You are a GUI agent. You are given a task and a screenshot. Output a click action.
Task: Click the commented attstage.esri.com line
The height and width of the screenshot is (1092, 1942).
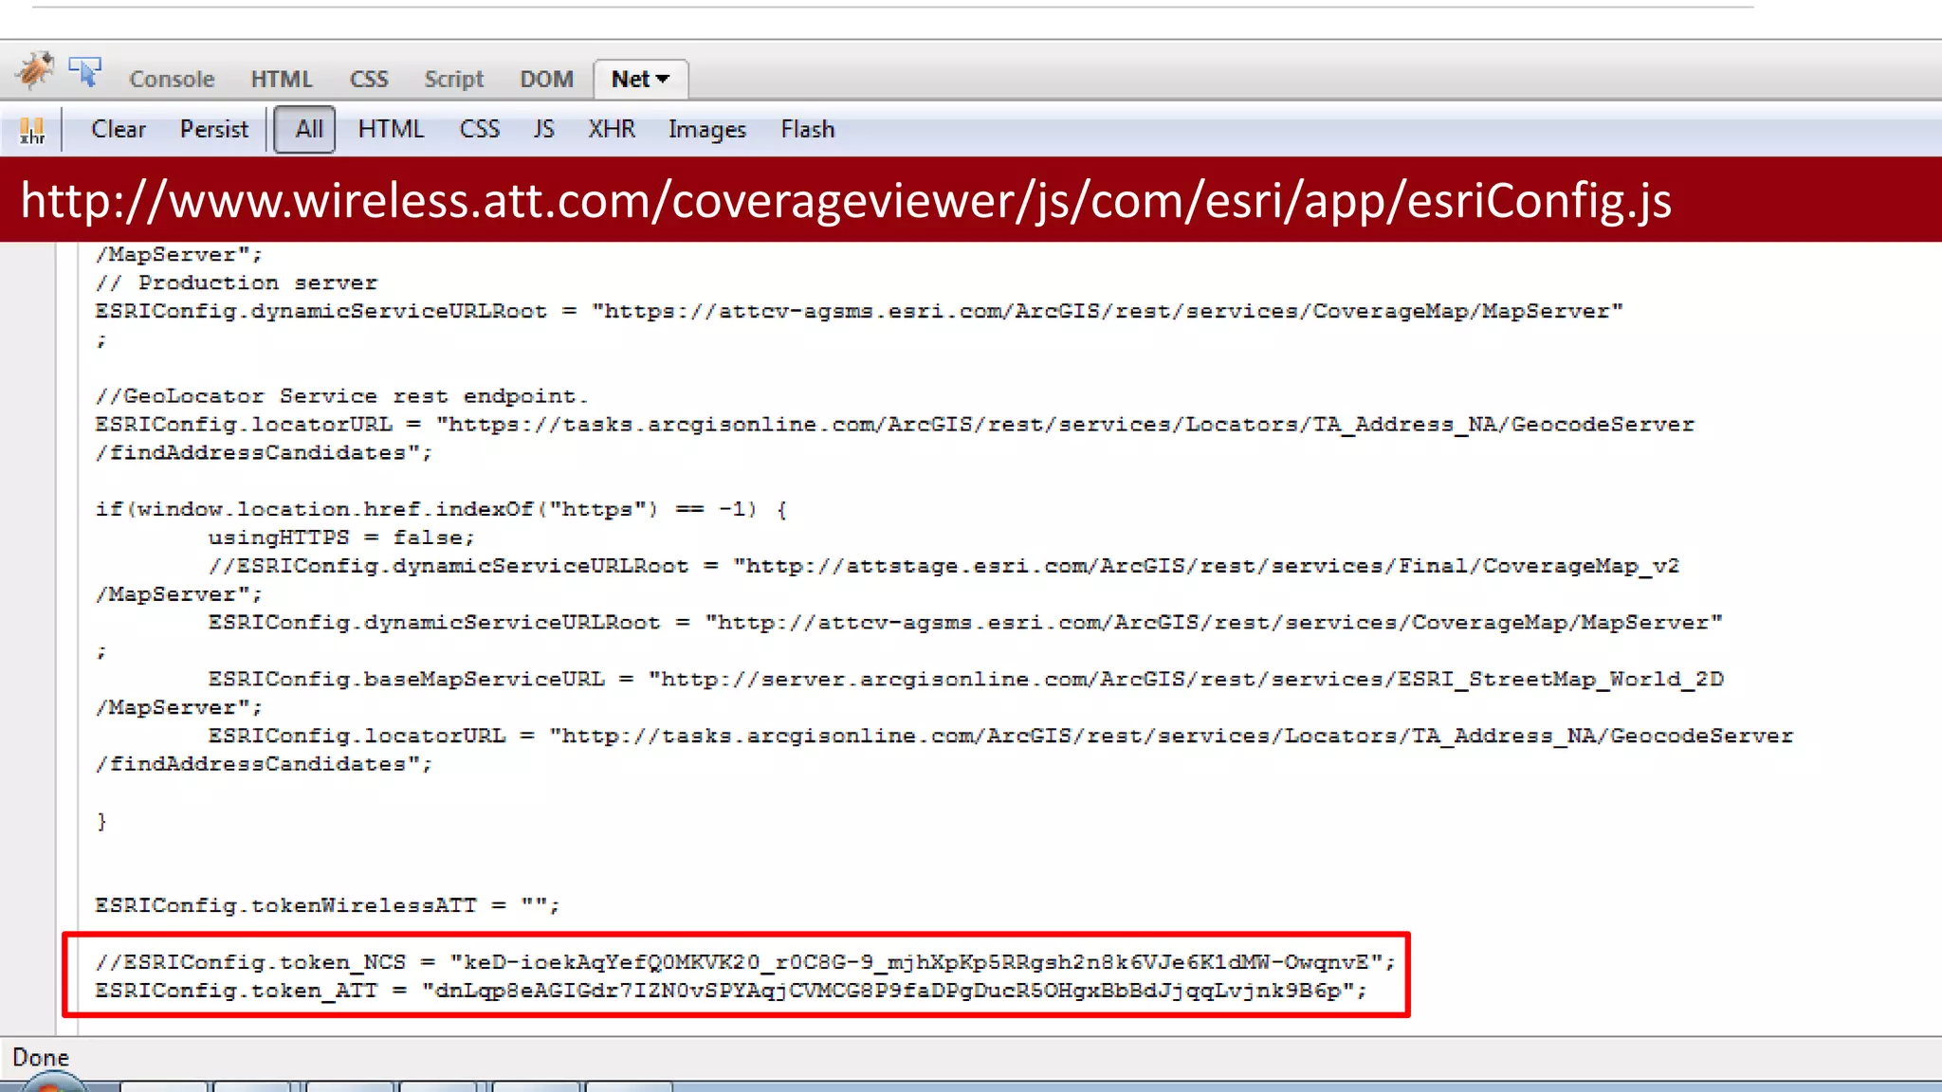(944, 566)
